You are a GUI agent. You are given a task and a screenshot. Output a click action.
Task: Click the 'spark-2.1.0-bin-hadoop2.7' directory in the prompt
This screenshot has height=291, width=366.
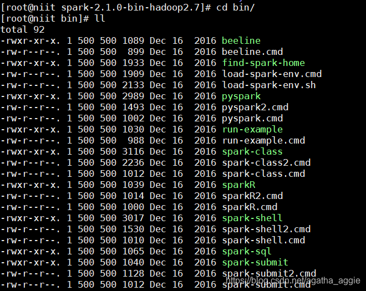(x=130, y=7)
